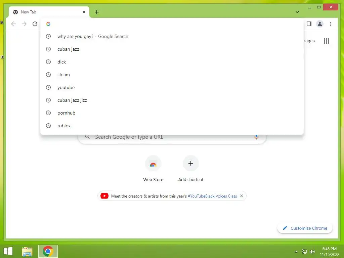Screen dimensions: 344x258
Task: Select the New Tab tab
Action: 49,12
